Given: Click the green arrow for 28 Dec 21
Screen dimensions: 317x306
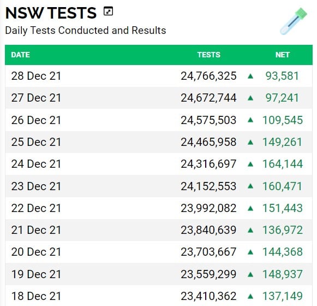Looking at the screenshot, I should (x=250, y=76).
